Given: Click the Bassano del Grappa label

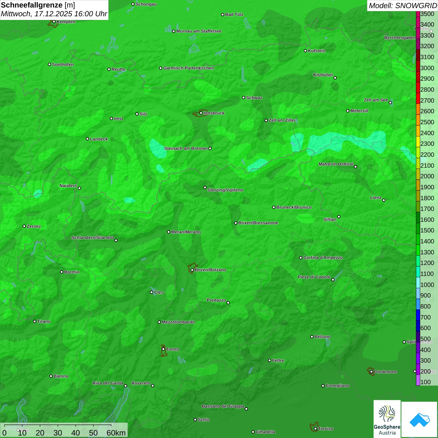Looking at the screenshot, I should tap(223, 406).
